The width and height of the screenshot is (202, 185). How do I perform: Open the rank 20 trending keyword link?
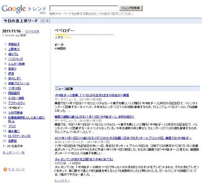[13, 141]
